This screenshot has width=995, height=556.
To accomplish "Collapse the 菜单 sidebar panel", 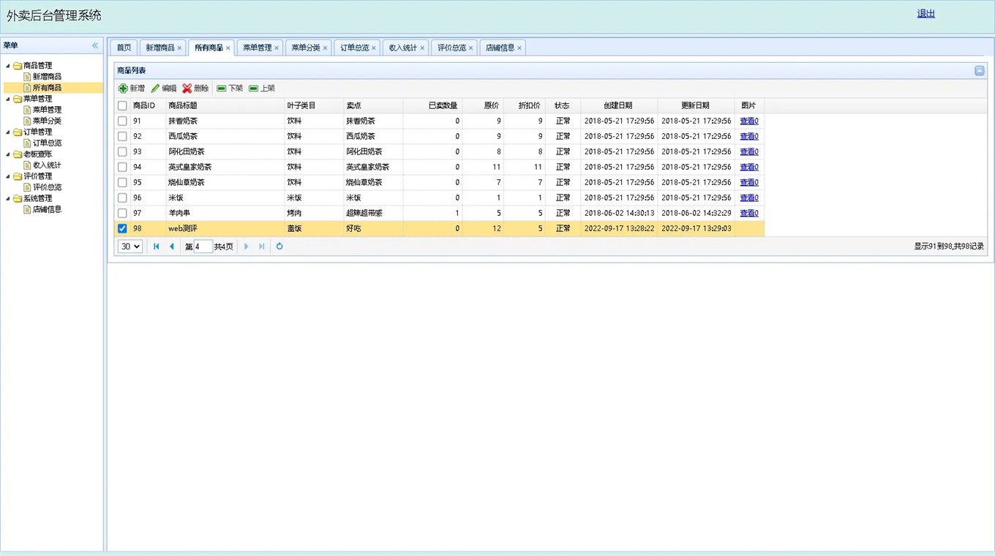I will pos(95,45).
